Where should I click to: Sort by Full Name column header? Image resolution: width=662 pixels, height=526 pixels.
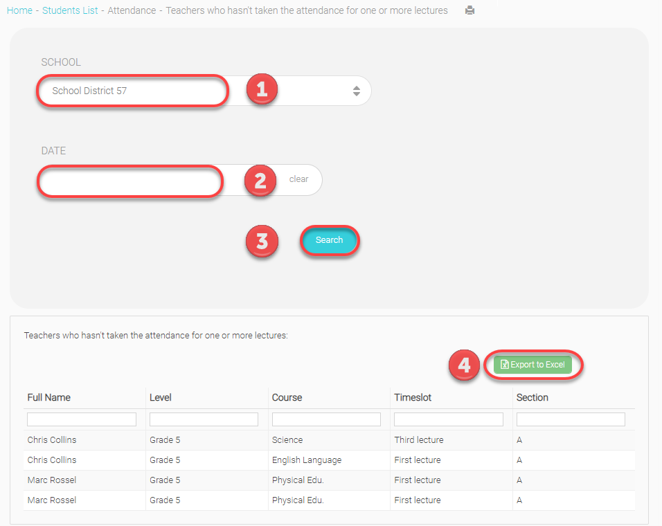pyautogui.click(x=49, y=397)
